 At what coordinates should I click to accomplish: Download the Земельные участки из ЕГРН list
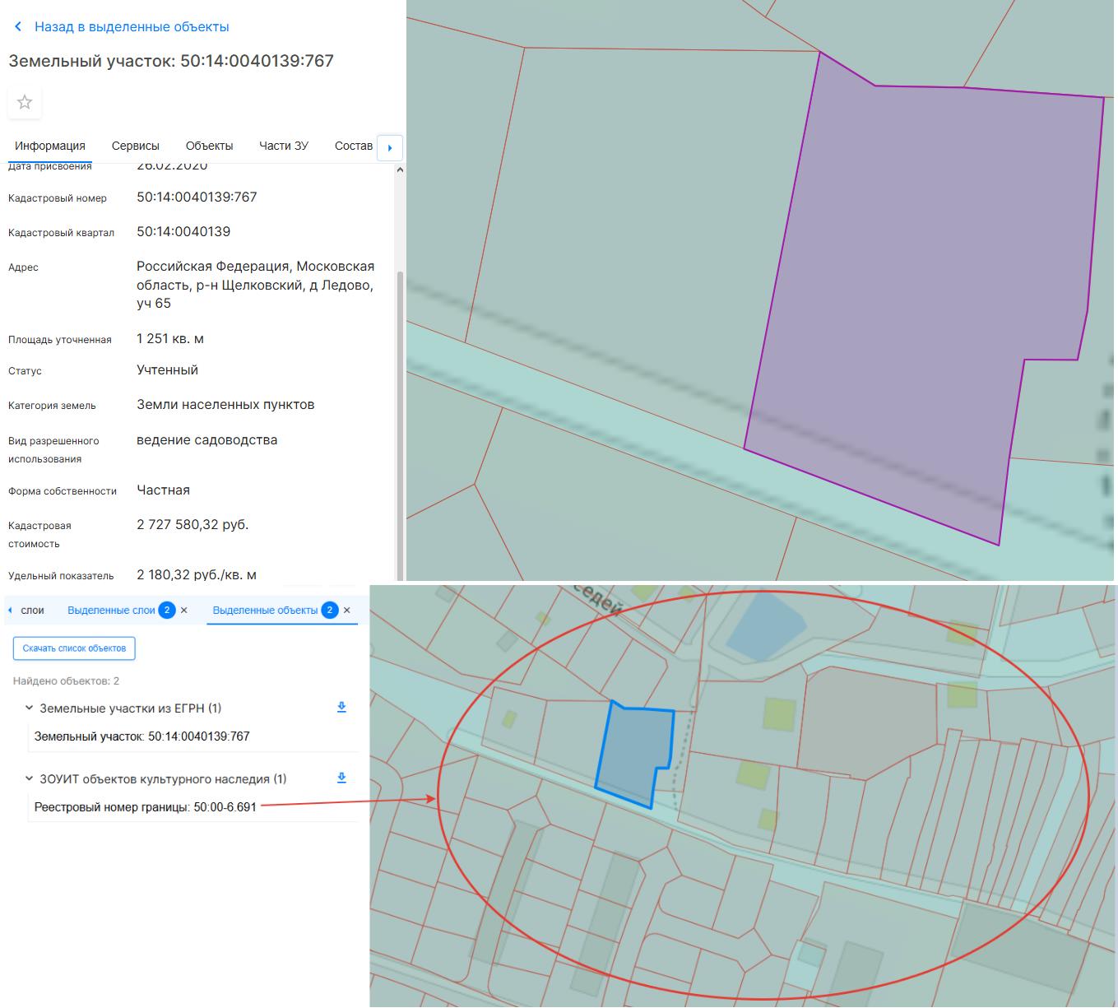[341, 708]
